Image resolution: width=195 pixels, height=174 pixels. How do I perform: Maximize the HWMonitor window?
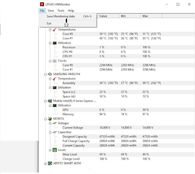[178, 4]
